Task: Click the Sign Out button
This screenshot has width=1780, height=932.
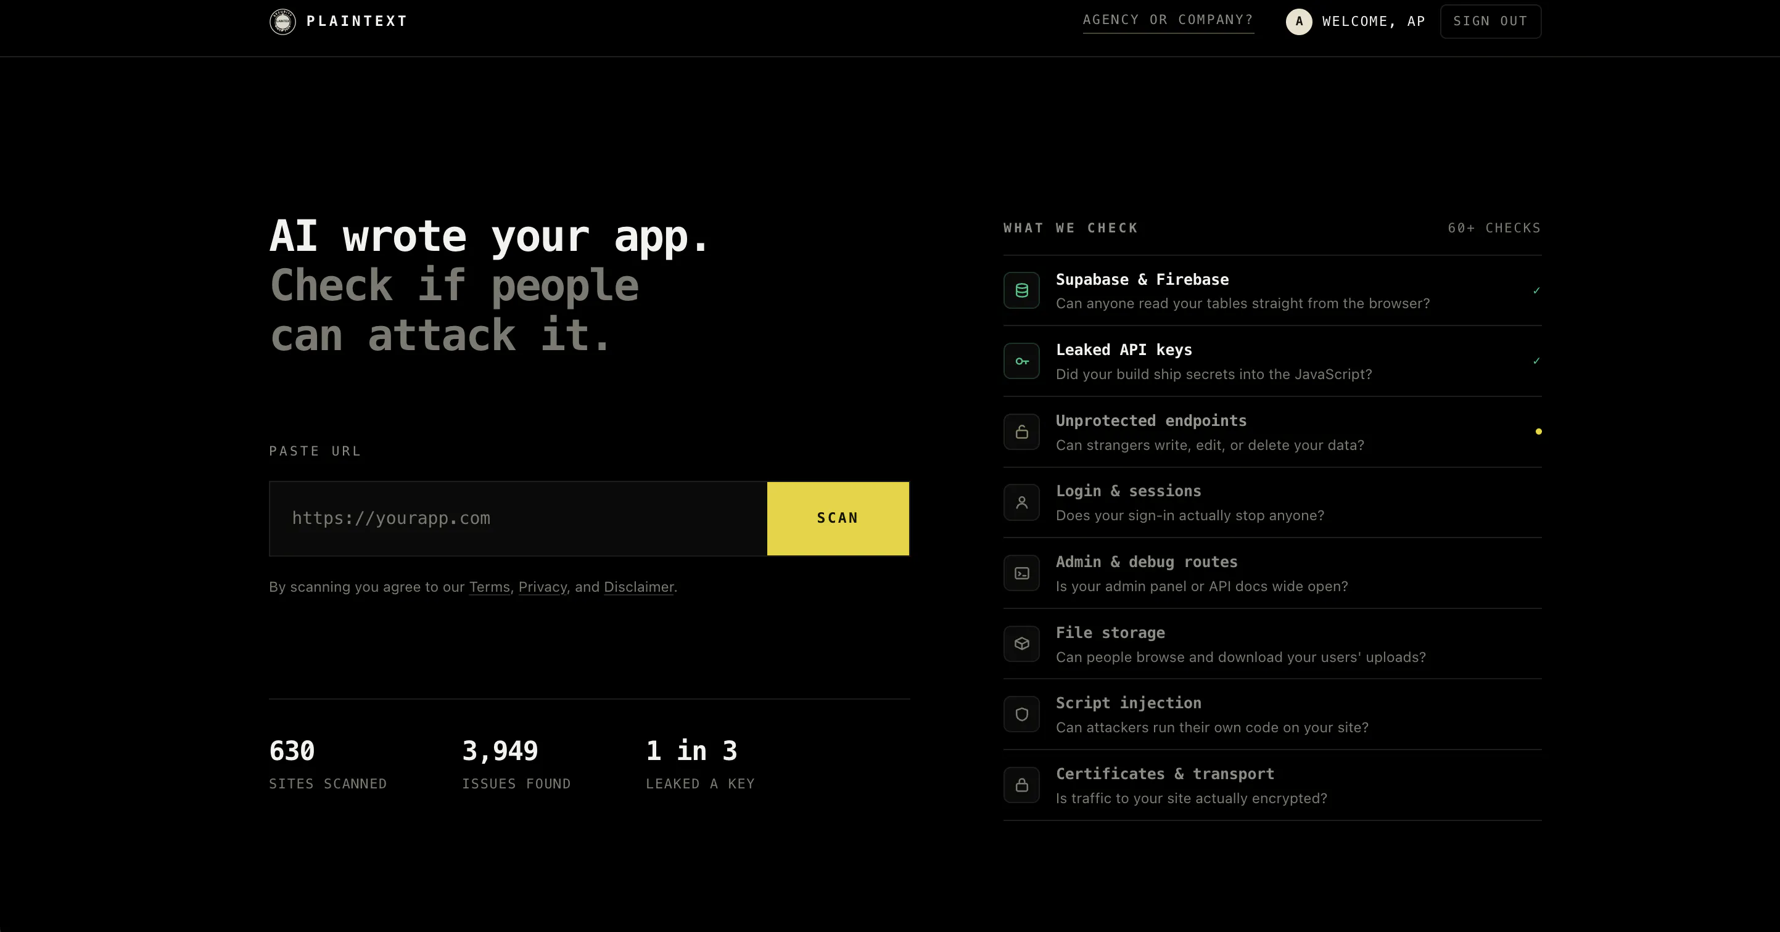Action: point(1491,22)
